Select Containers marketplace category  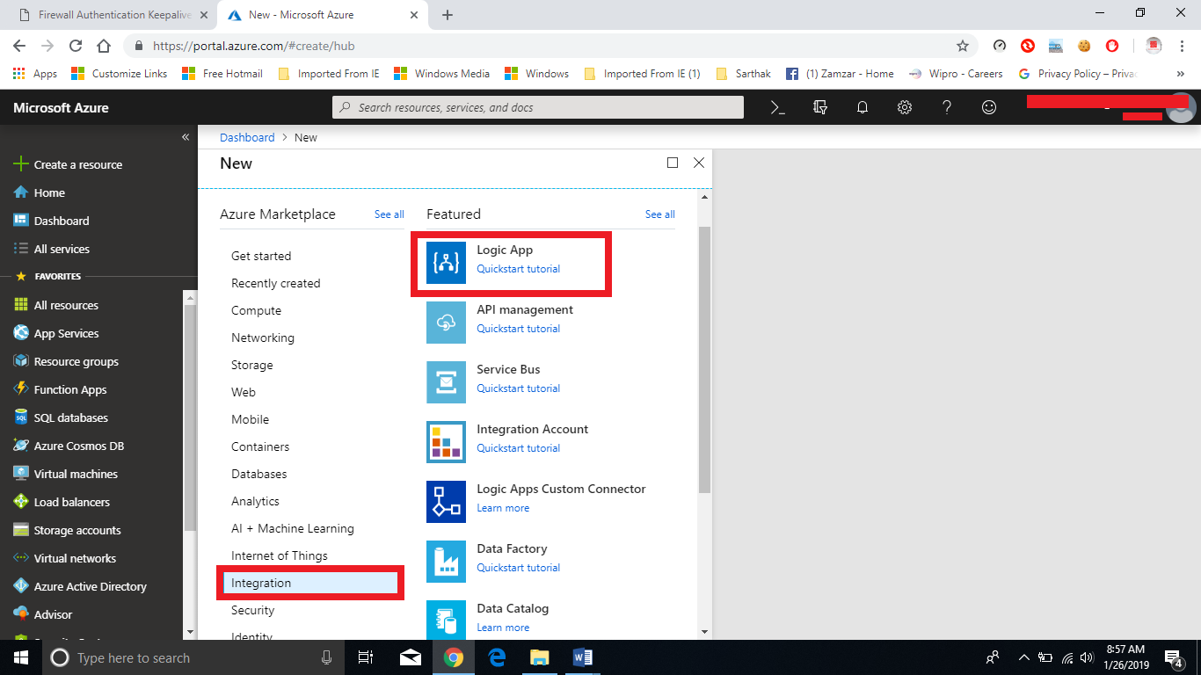tap(260, 446)
